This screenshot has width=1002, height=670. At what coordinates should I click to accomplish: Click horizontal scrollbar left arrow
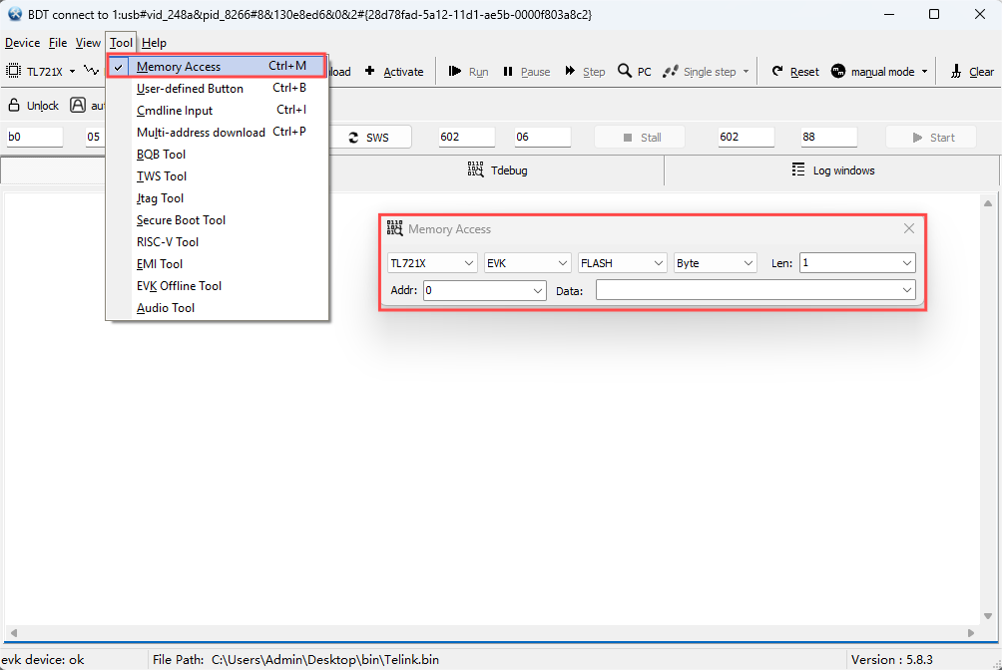[13, 633]
